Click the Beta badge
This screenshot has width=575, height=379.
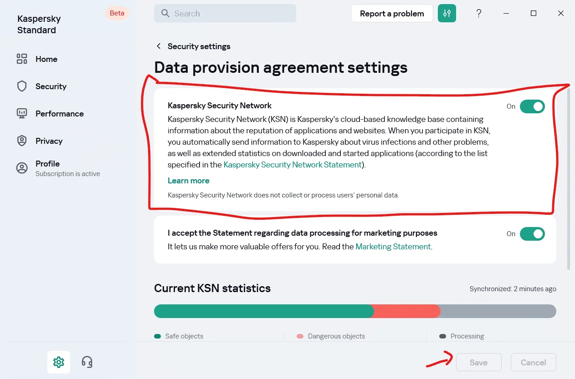tap(117, 13)
